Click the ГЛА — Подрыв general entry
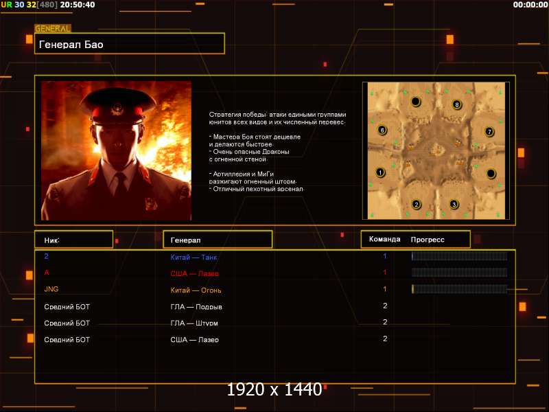549x412 pixels. coord(196,307)
